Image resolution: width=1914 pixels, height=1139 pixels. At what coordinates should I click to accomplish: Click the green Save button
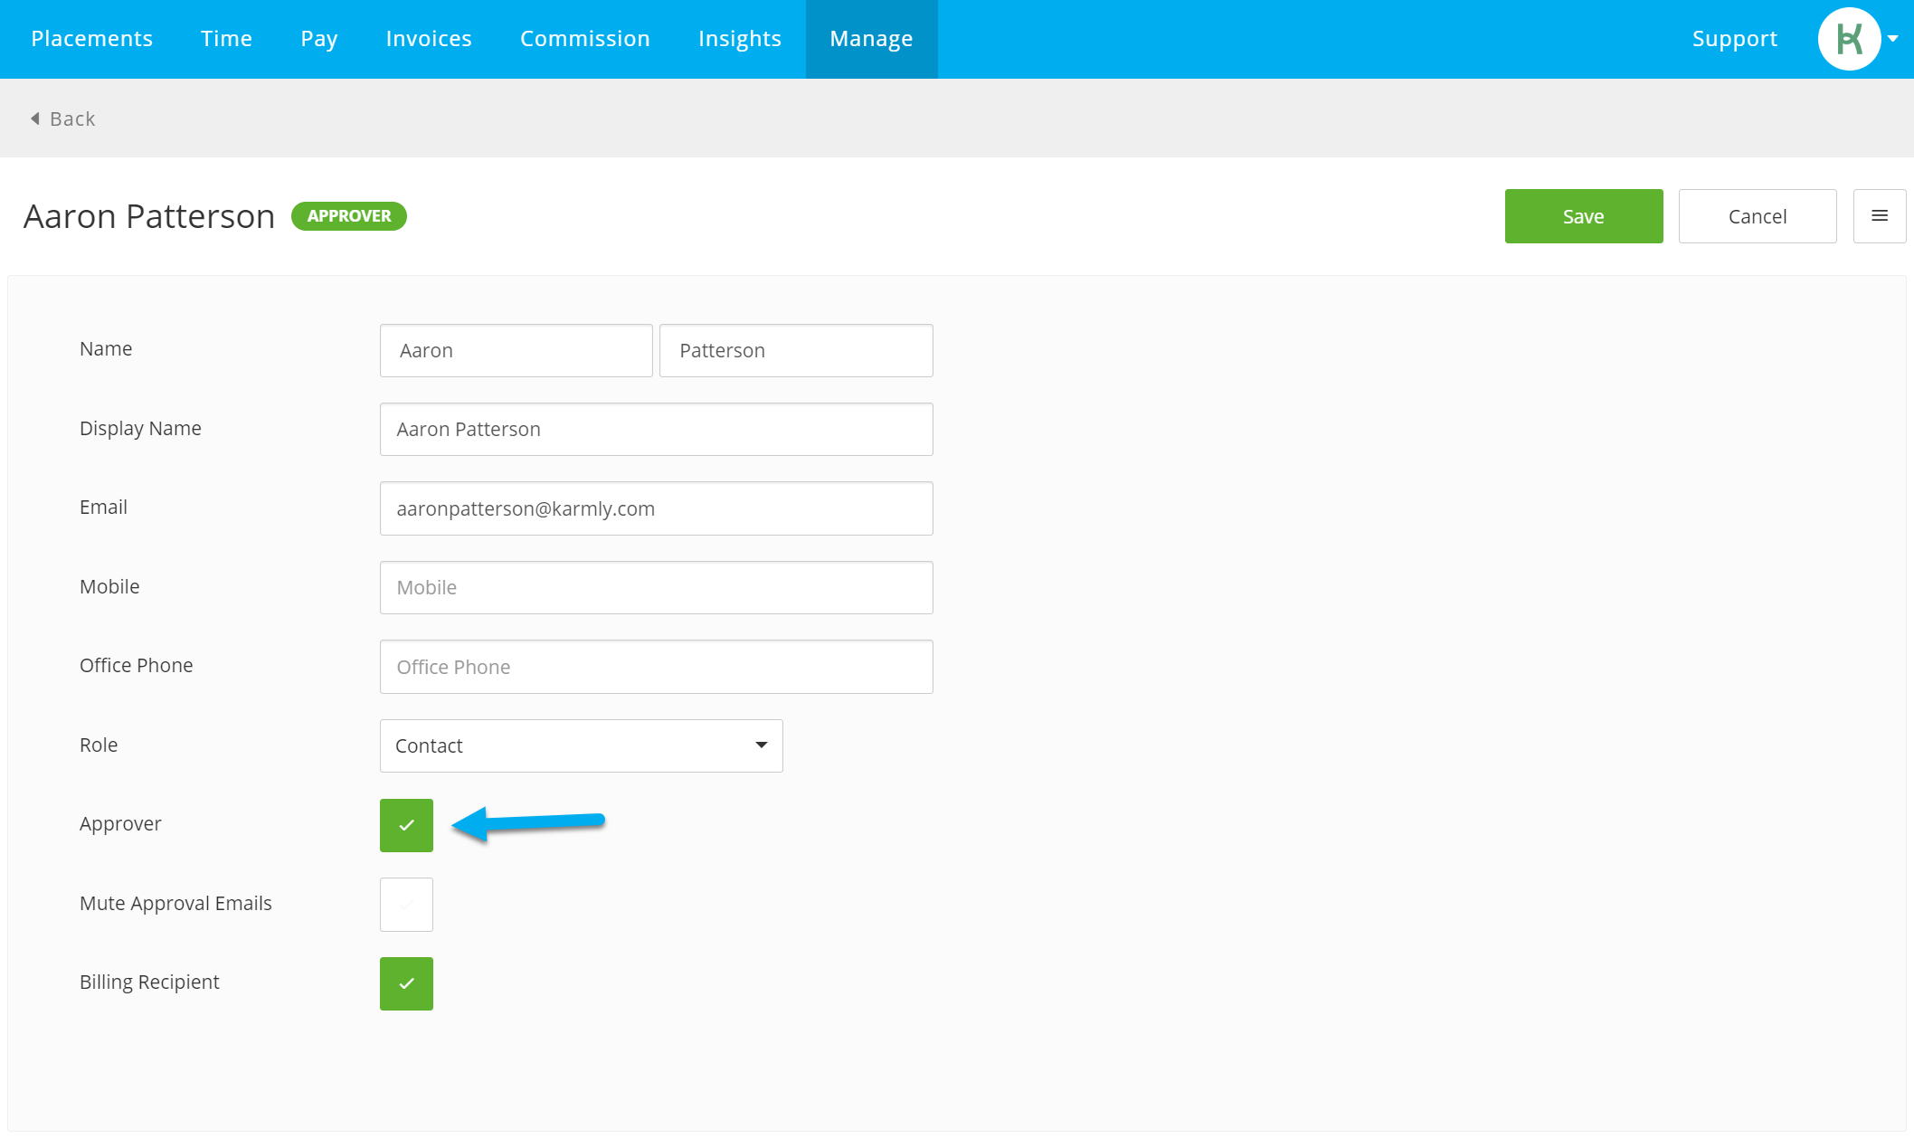(1583, 216)
